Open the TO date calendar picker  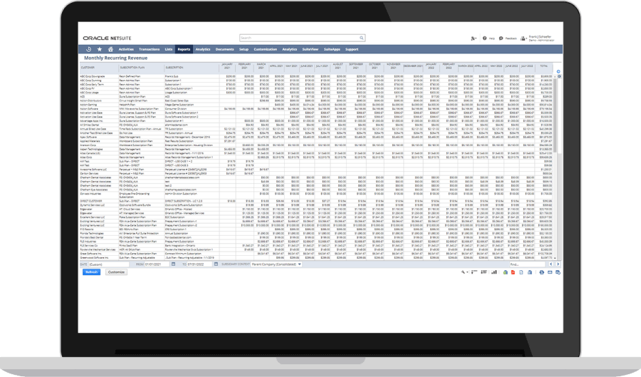point(216,264)
